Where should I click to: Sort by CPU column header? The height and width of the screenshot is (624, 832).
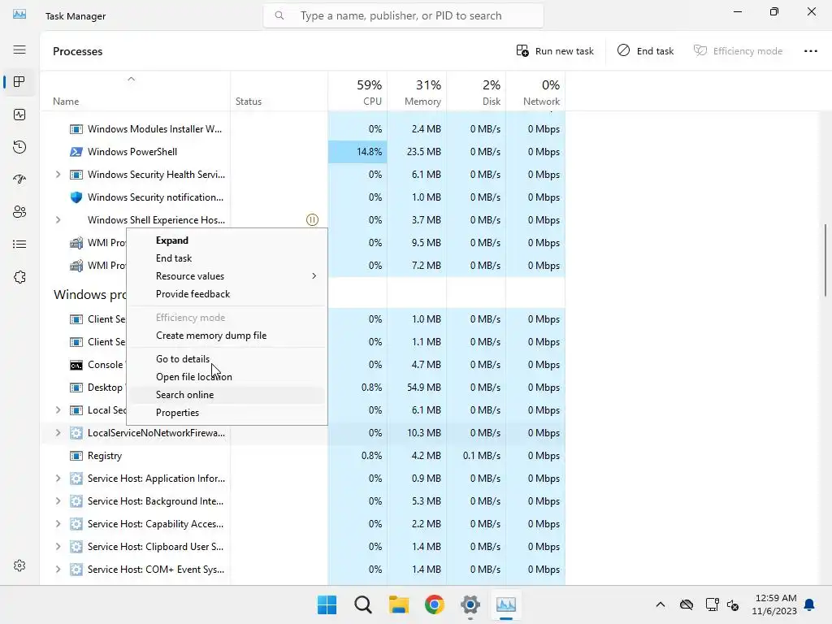click(x=357, y=91)
